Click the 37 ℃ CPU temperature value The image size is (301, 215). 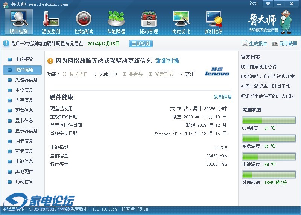[270, 128]
